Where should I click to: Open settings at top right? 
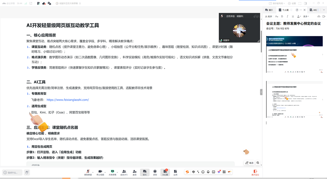pos(292,3)
